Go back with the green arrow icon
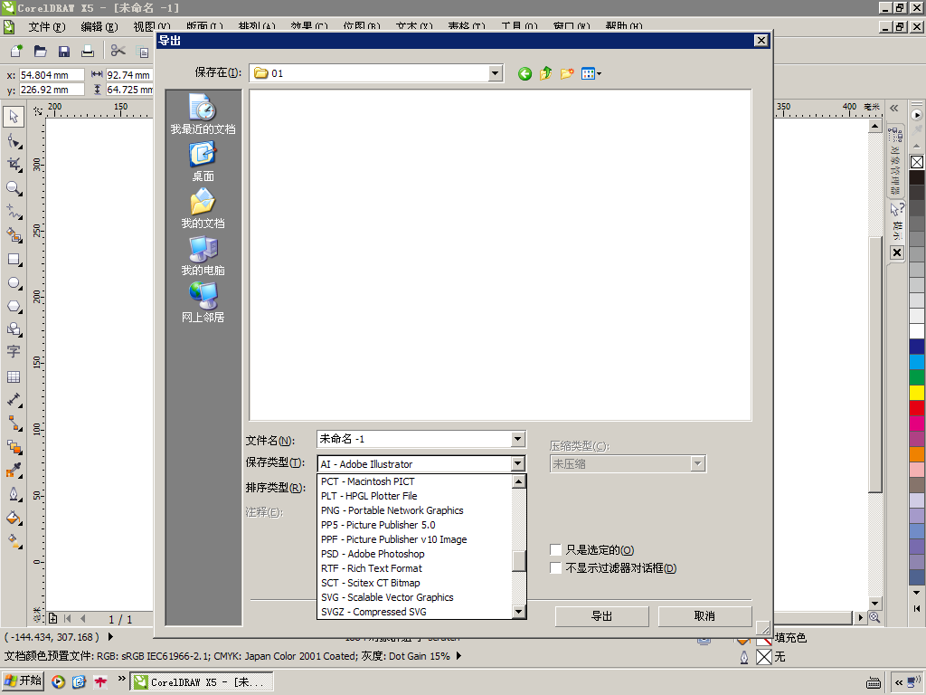This screenshot has width=926, height=695. tap(524, 74)
